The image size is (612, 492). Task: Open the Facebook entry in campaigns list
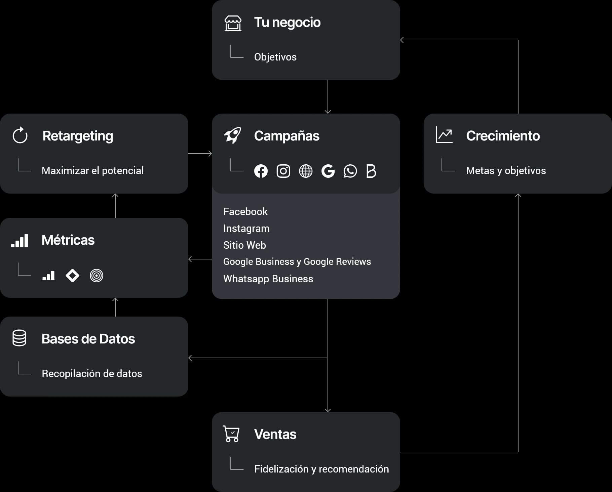(x=245, y=211)
